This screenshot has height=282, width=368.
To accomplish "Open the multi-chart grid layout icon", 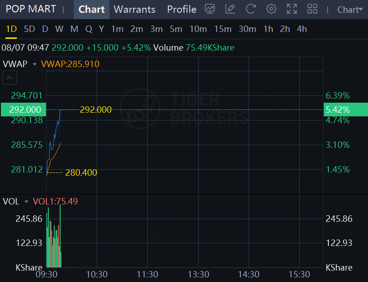I will [x=312, y=9].
